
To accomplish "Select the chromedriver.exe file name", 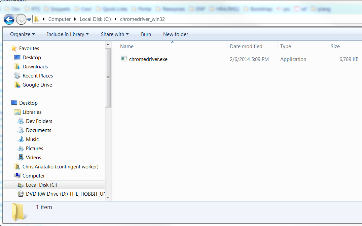I will (148, 59).
